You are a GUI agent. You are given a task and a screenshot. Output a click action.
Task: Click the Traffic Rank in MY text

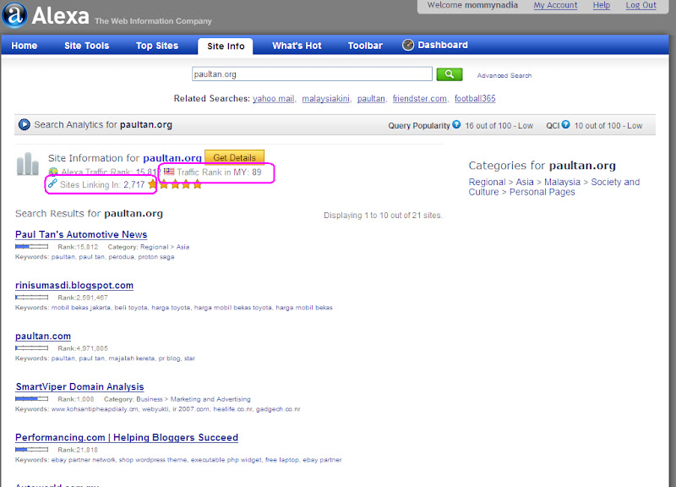pos(219,172)
